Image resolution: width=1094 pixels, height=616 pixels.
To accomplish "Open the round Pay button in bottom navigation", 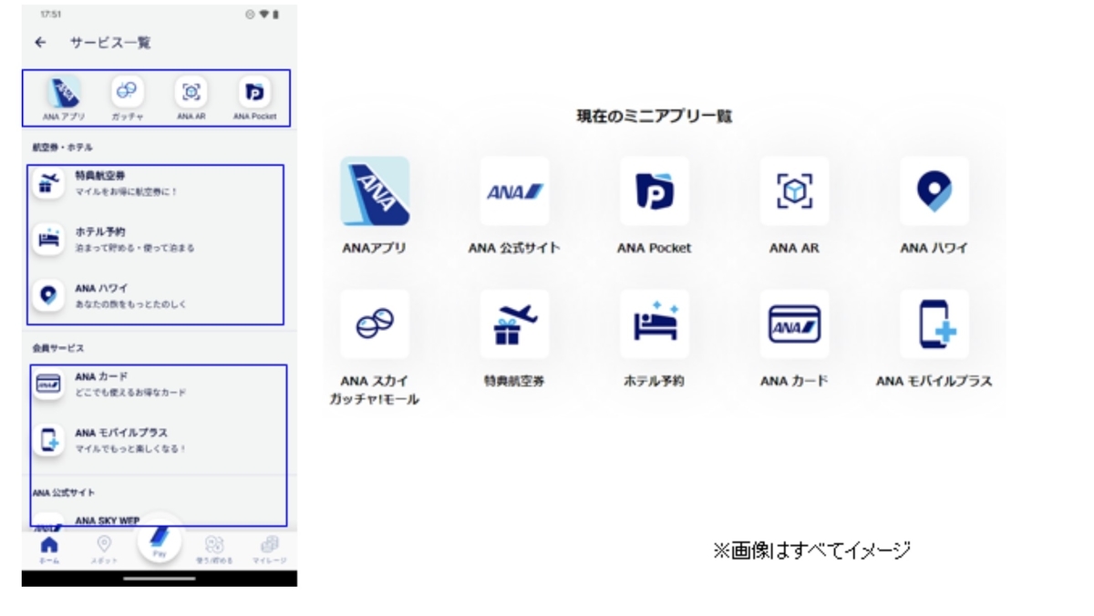I will 160,542.
